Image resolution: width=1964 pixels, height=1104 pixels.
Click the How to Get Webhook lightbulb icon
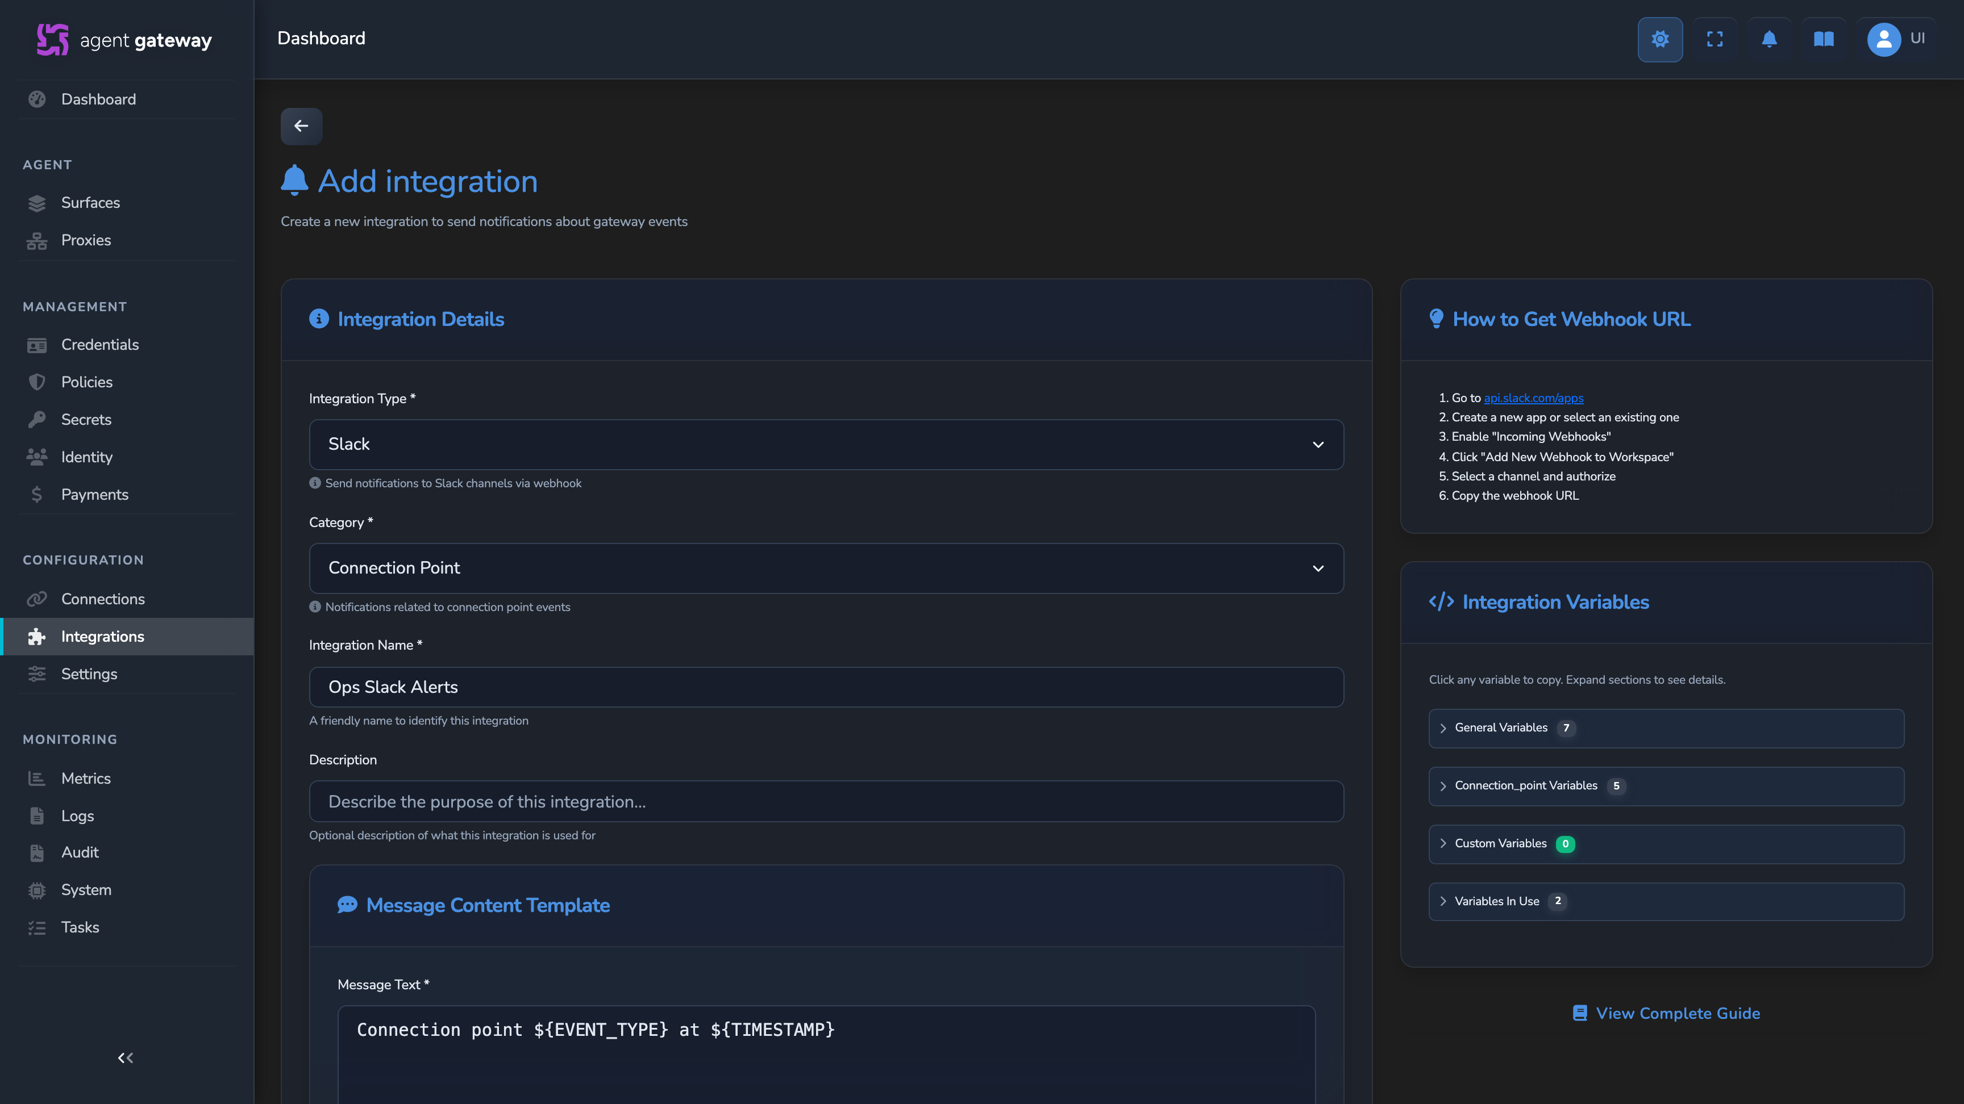pos(1437,319)
